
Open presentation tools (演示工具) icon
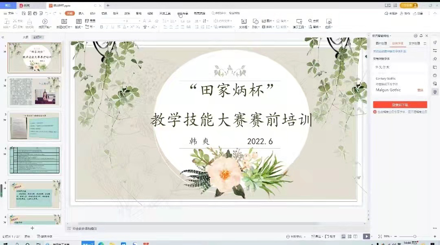tap(299, 21)
